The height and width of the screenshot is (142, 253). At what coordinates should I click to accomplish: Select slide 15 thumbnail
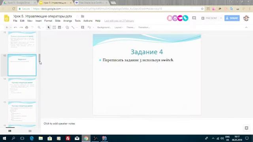[x=22, y=112]
